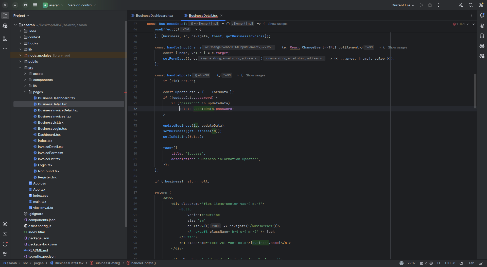Viewport: 487px width, 267px height.
Task: Open the Database tool window
Action: (482, 36)
